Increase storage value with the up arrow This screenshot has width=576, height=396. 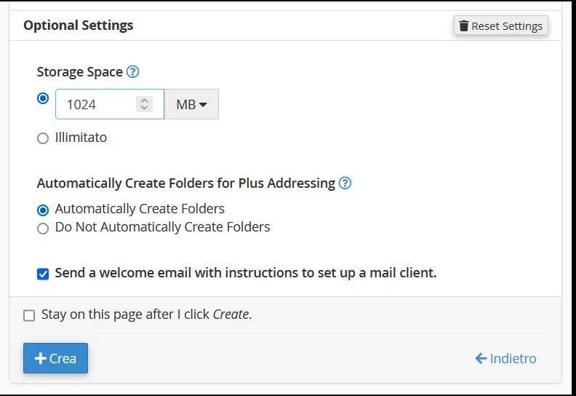[x=144, y=100]
